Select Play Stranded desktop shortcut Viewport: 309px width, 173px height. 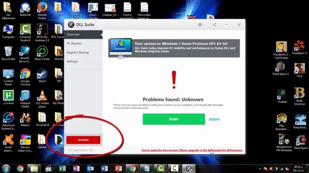[281, 122]
